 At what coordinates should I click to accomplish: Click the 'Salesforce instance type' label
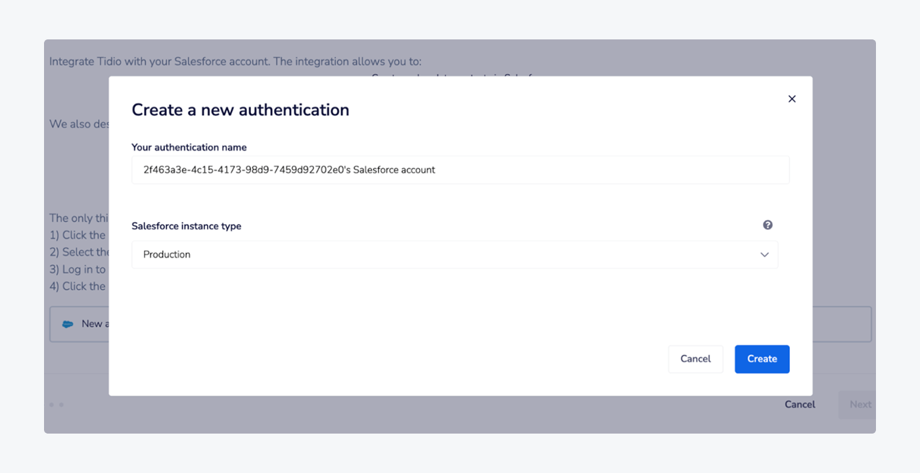pyautogui.click(x=187, y=226)
